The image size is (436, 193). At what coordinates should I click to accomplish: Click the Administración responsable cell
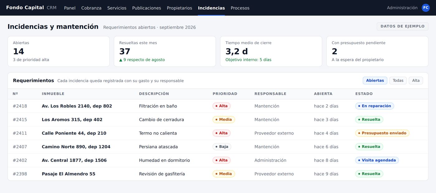click(x=270, y=160)
